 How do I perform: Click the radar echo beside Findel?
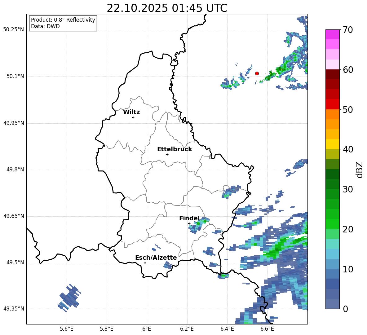point(199,225)
